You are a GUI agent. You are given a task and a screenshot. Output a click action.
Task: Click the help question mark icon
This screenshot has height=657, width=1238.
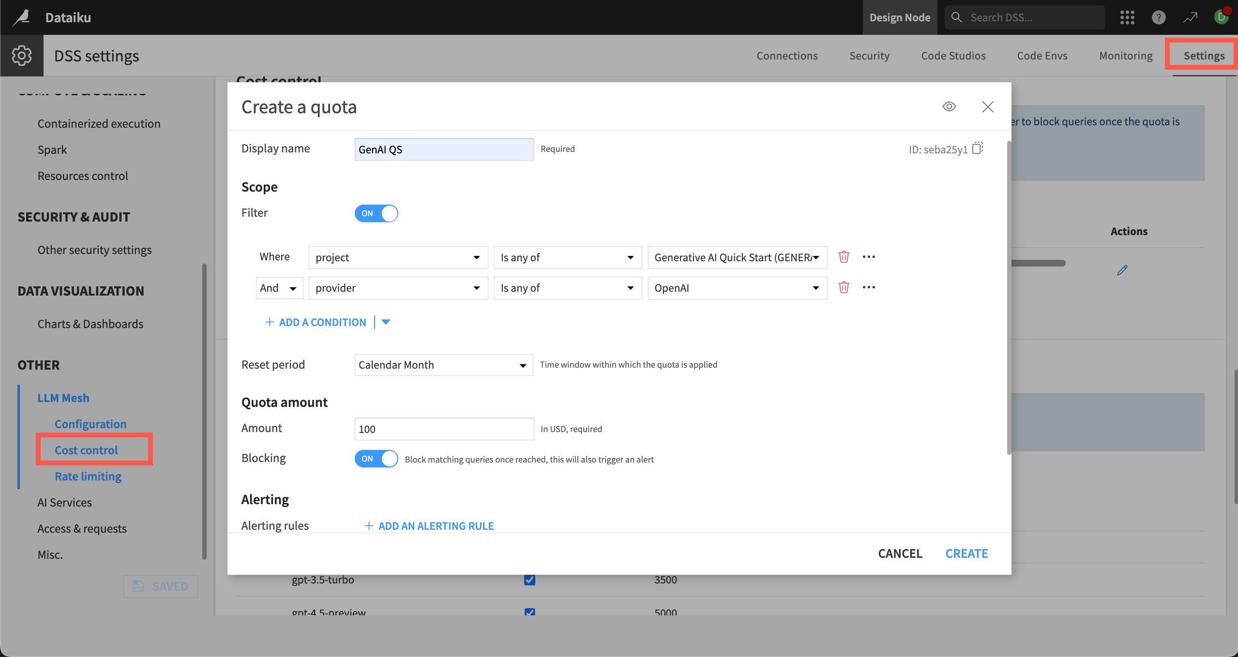pos(1159,17)
